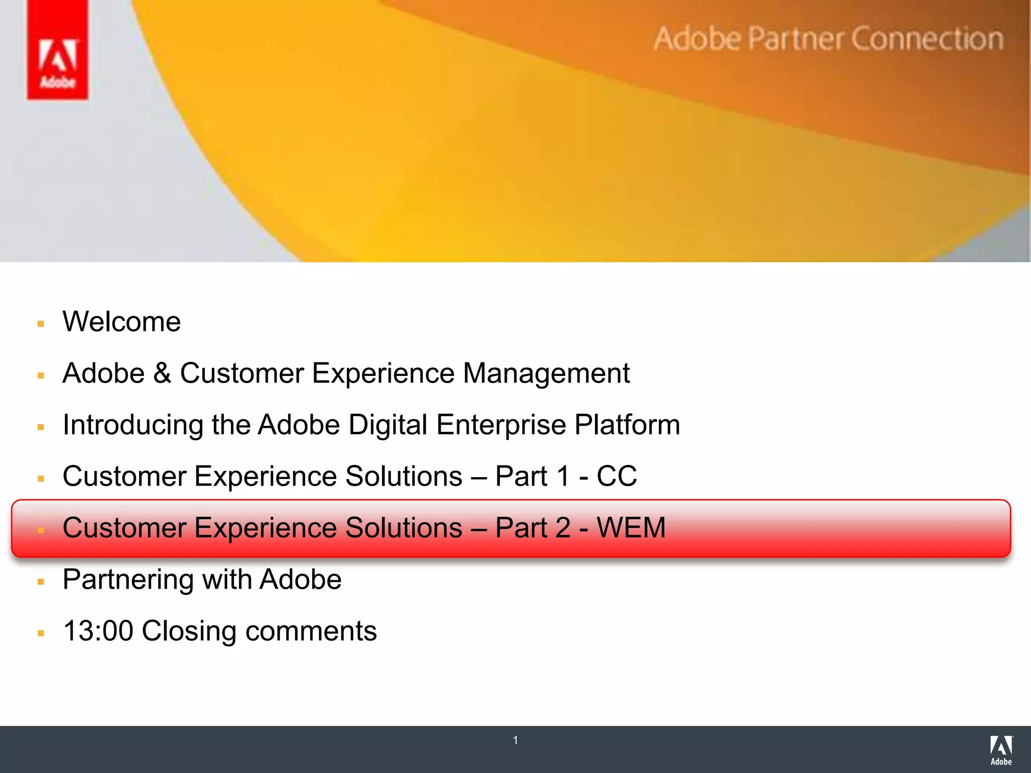The image size is (1031, 773).
Task: Select Partnering with Adobe item
Action: [x=202, y=579]
